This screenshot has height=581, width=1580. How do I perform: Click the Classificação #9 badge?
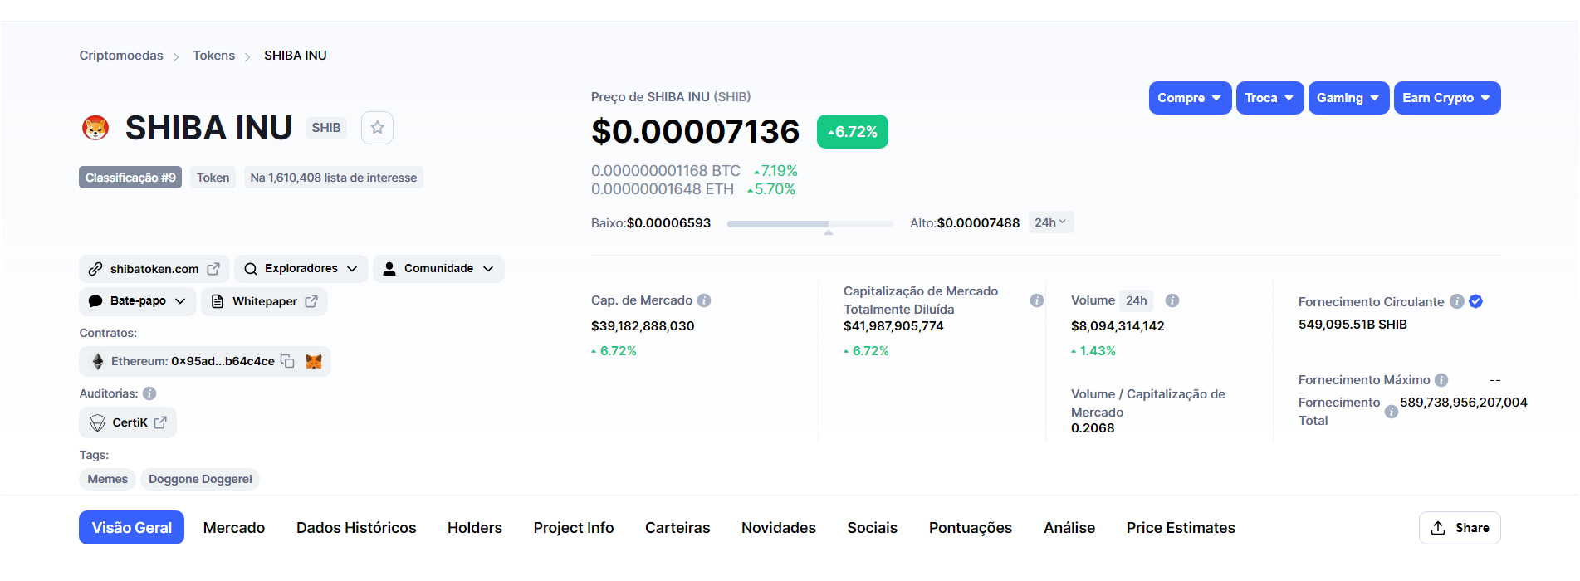[130, 178]
